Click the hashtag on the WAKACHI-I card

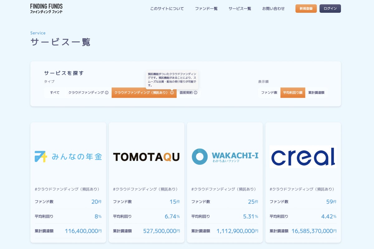point(224,189)
